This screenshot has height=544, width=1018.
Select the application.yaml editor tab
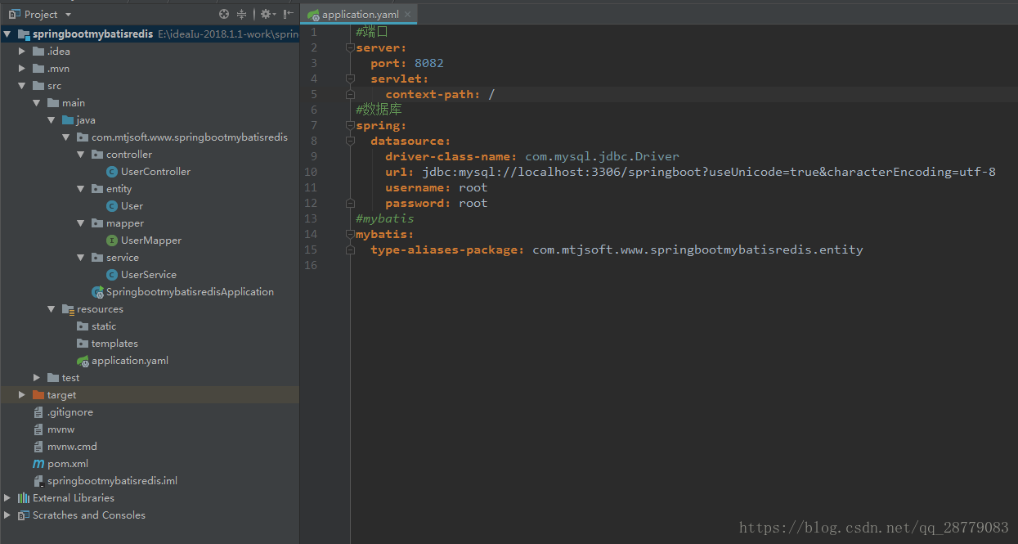(360, 15)
